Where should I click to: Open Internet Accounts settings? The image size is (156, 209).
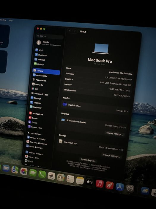(34, 153)
